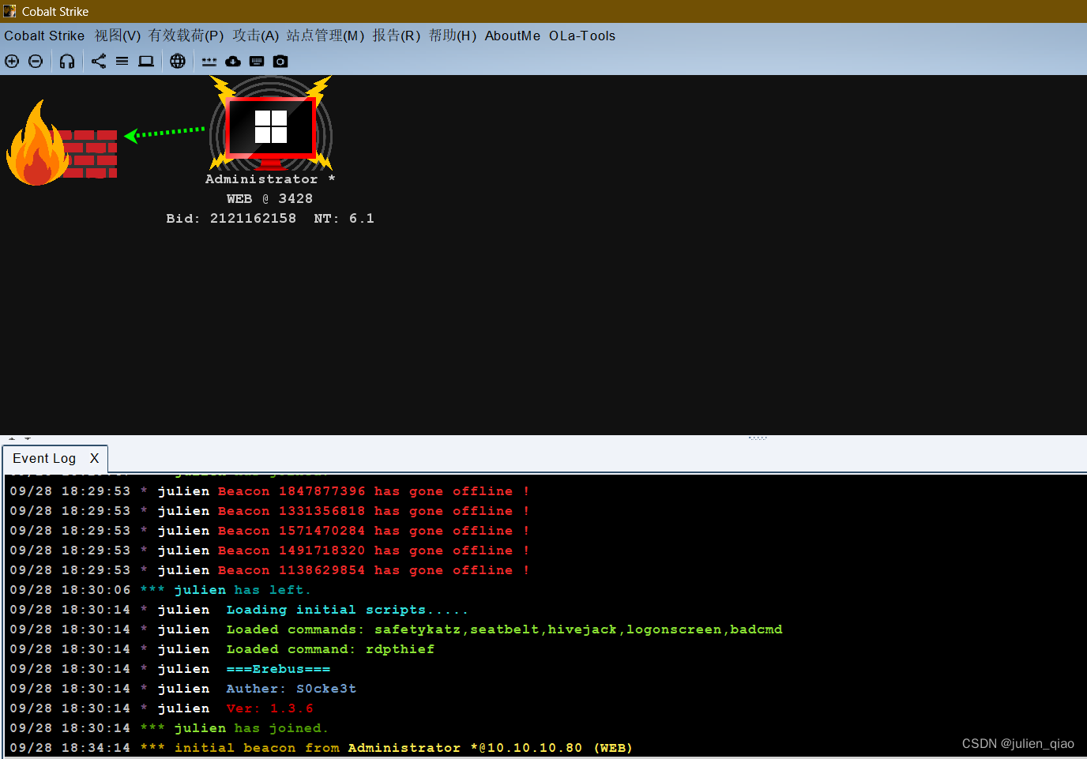Open the 站点管理(M) menu
1087x759 pixels.
[325, 36]
